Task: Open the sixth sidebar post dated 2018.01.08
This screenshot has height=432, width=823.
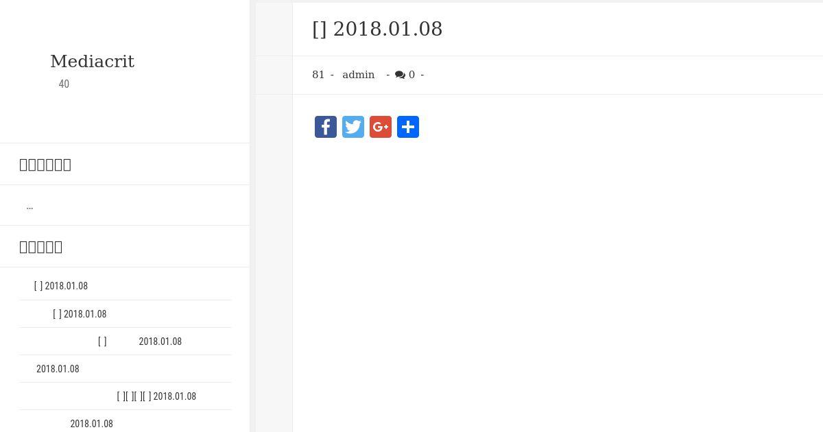Action: 91,424
